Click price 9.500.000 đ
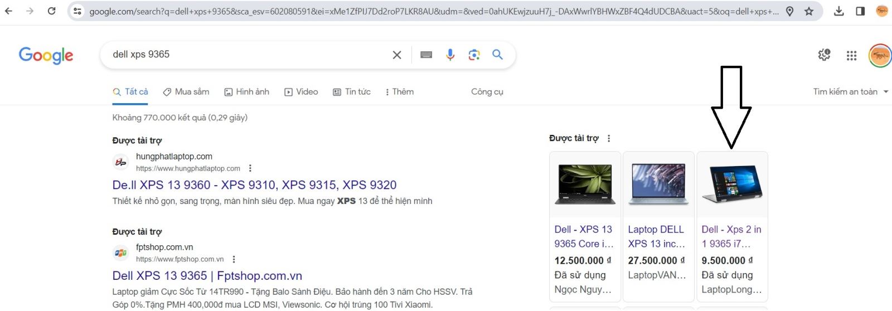892x311 pixels. click(727, 261)
